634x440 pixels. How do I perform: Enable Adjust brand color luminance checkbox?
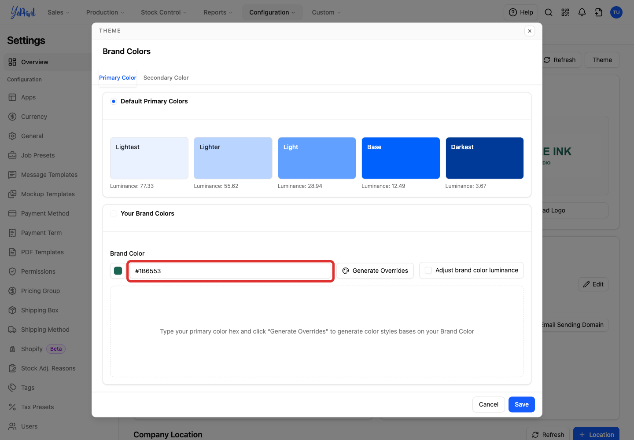click(x=428, y=270)
